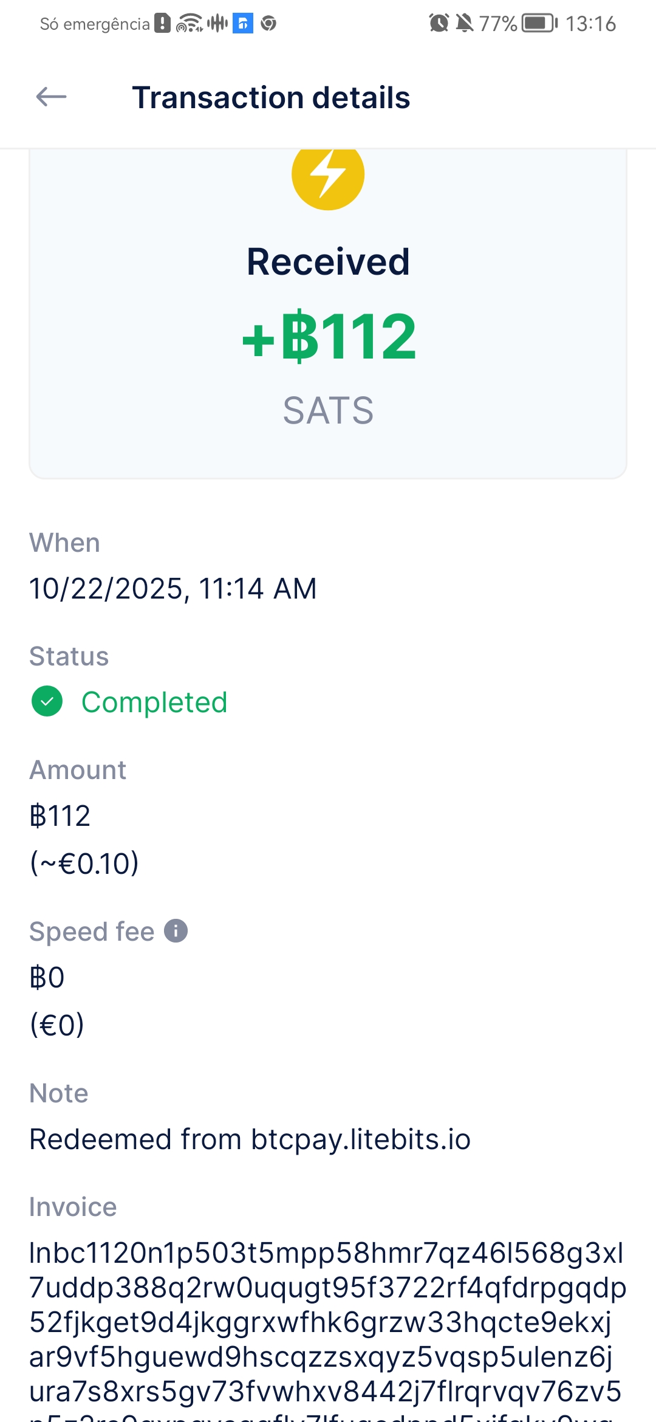Tap the sound waveform status icon
Image resolution: width=656 pixels, height=1422 pixels.
[x=217, y=23]
